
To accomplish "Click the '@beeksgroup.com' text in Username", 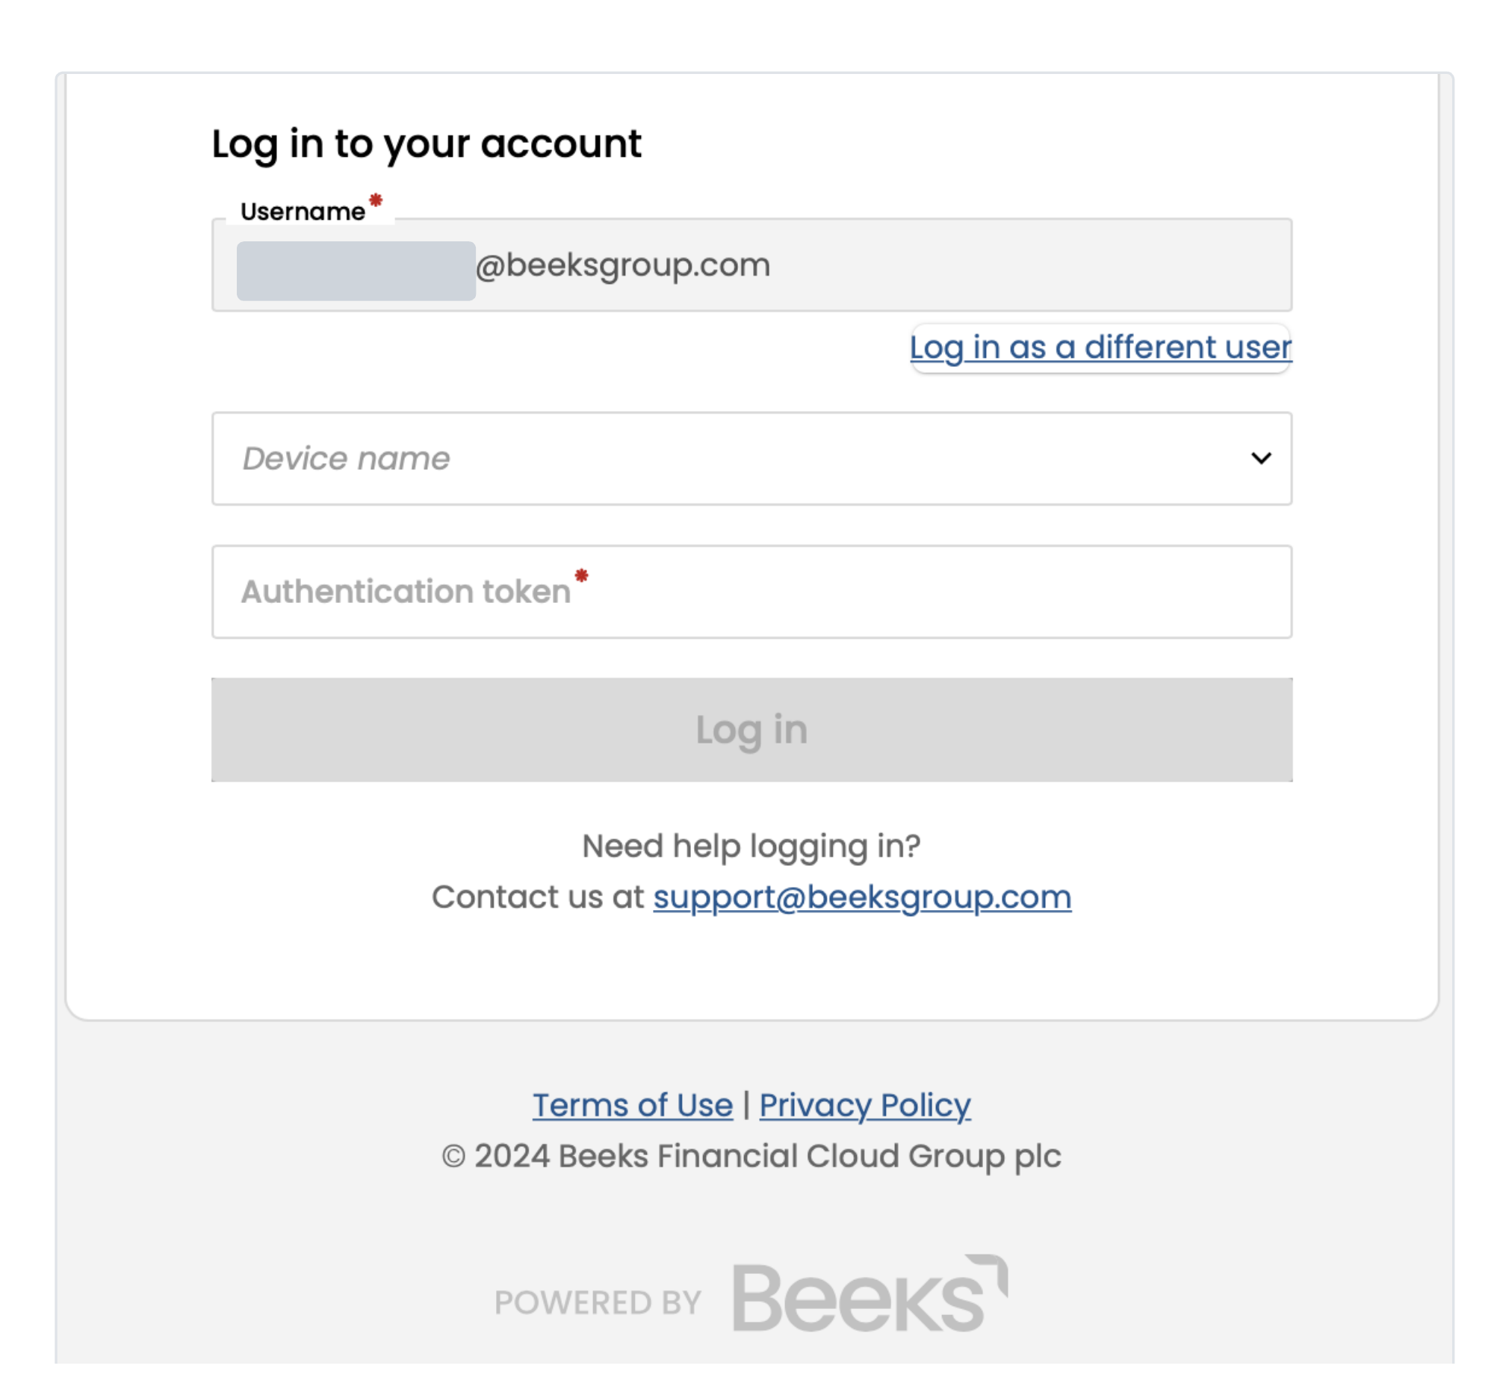I will pos(623,265).
